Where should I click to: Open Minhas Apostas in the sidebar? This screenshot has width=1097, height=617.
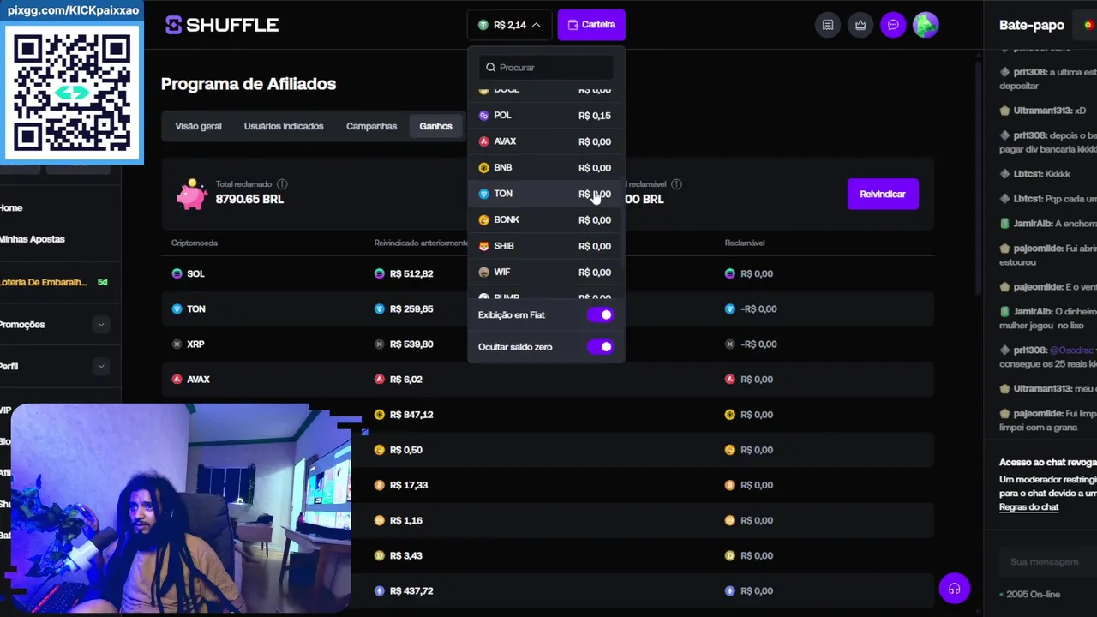(32, 239)
